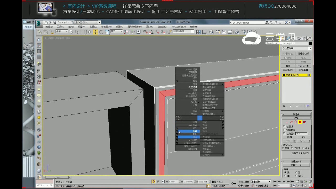
Task: Open the 修改器列表 dropdown
Action: click(x=296, y=48)
